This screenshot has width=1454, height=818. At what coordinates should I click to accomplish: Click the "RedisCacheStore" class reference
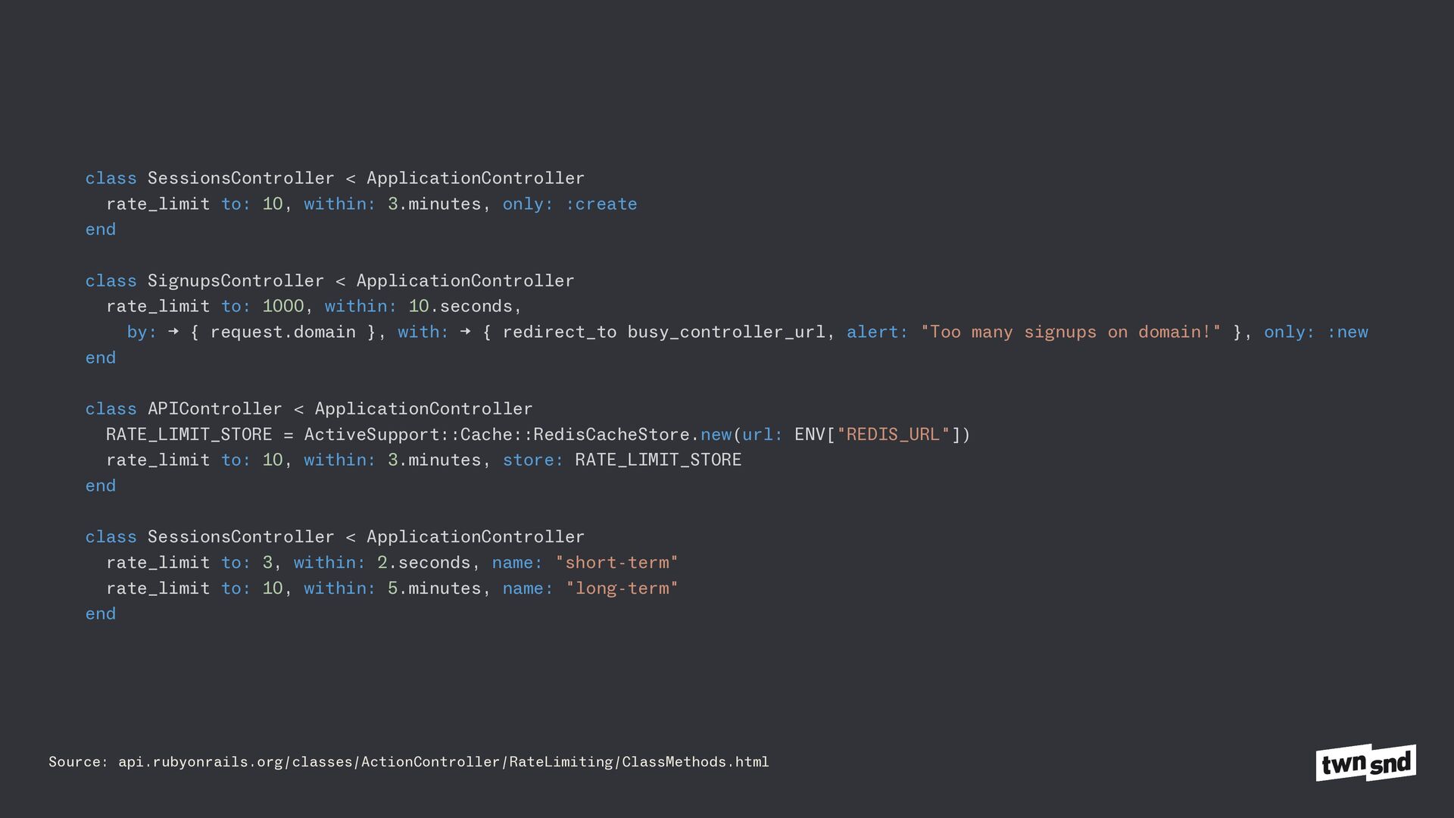pyautogui.click(x=611, y=435)
